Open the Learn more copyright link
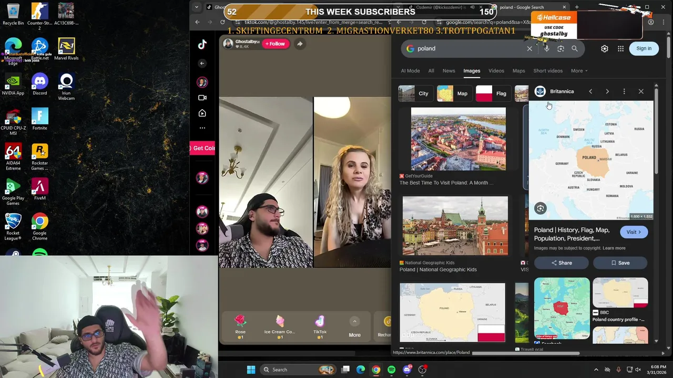The width and height of the screenshot is (673, 378). (614, 248)
